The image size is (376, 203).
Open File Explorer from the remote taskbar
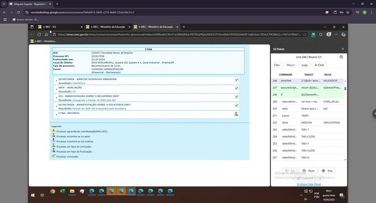pos(72,191)
